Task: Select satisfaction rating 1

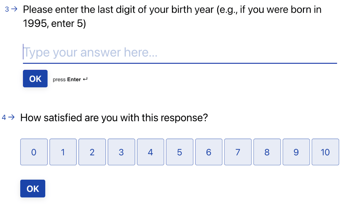Action: [63, 152]
